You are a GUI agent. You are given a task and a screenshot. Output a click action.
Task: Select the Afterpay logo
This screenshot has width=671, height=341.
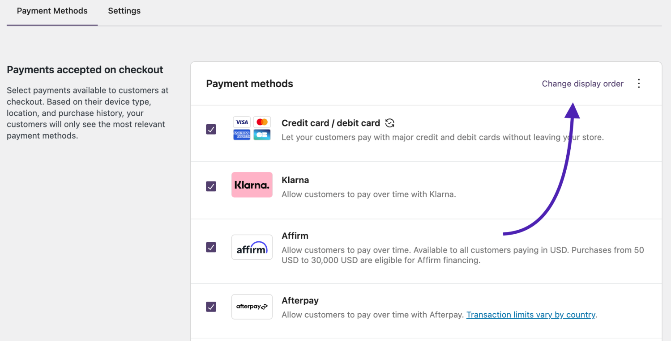(x=252, y=307)
